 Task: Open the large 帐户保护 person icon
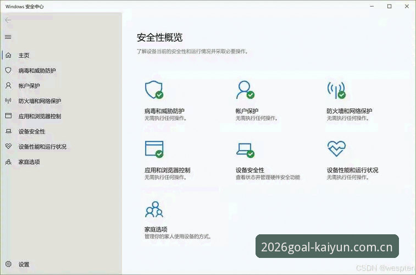coord(246,90)
